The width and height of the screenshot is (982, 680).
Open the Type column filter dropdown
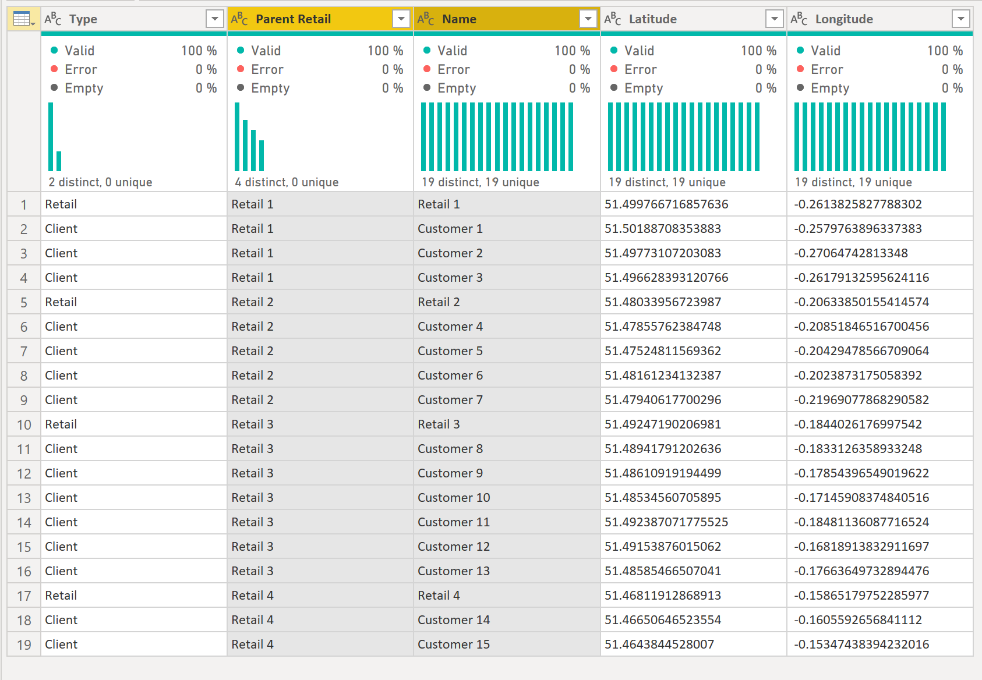(x=215, y=19)
